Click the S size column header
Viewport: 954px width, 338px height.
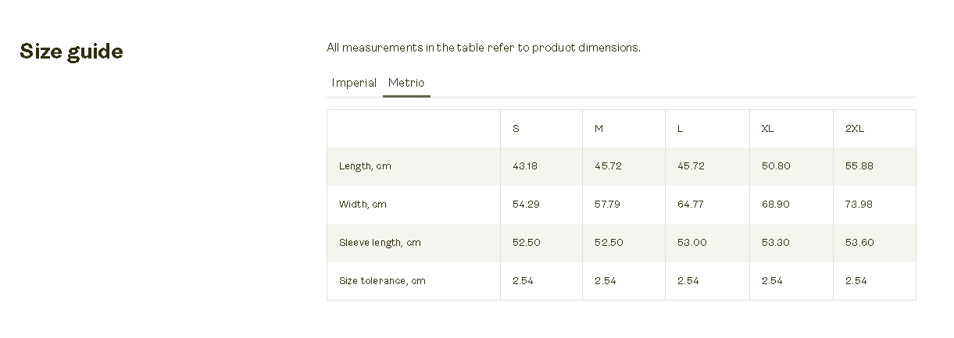[516, 129]
